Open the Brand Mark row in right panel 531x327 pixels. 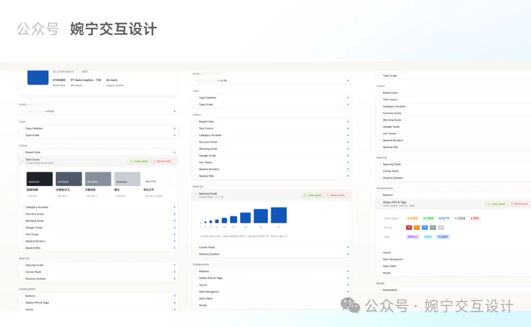tap(454, 290)
